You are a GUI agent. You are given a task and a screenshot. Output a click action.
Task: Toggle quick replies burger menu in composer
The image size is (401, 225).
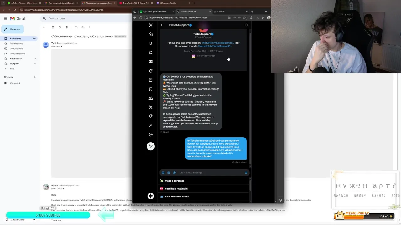(246, 172)
